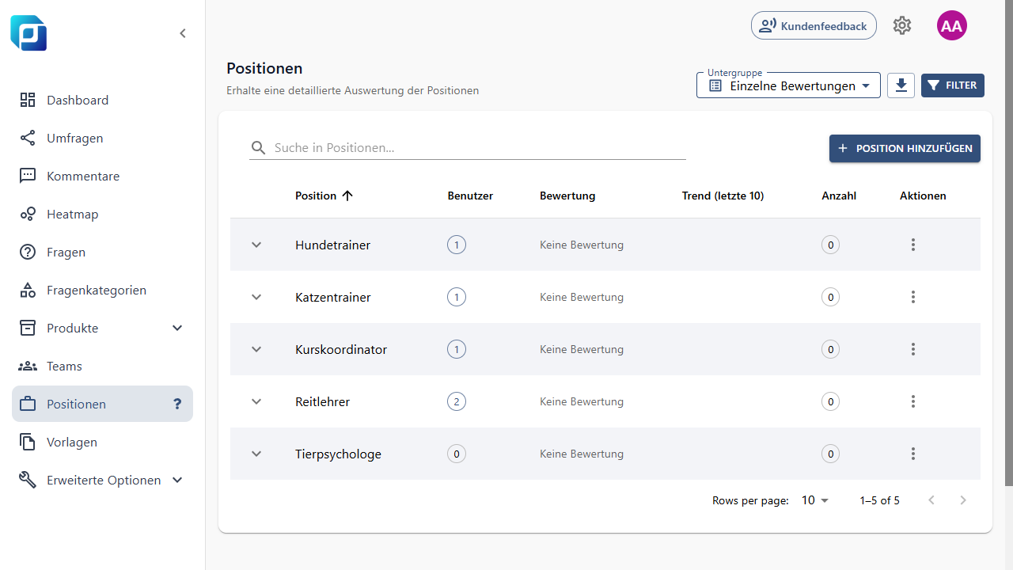Open Rows per page dropdown
Viewport: 1013px width, 570px height.
point(815,500)
